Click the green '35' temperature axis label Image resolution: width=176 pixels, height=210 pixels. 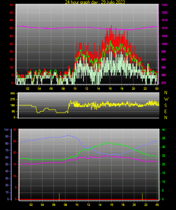pyautogui.click(x=164, y=138)
